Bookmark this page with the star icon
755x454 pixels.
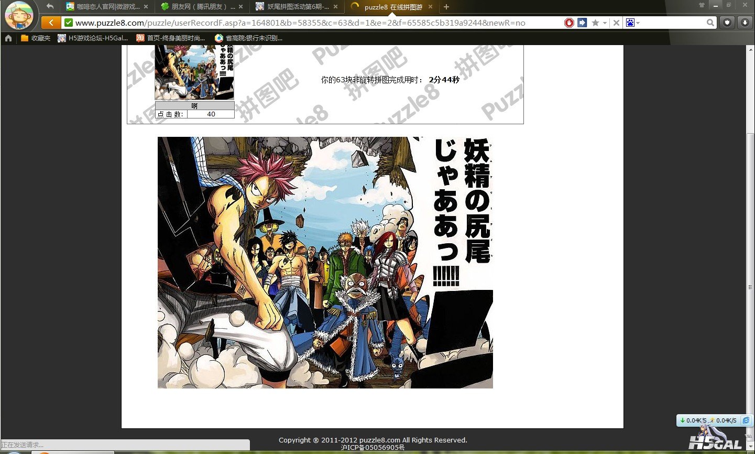[x=595, y=23]
